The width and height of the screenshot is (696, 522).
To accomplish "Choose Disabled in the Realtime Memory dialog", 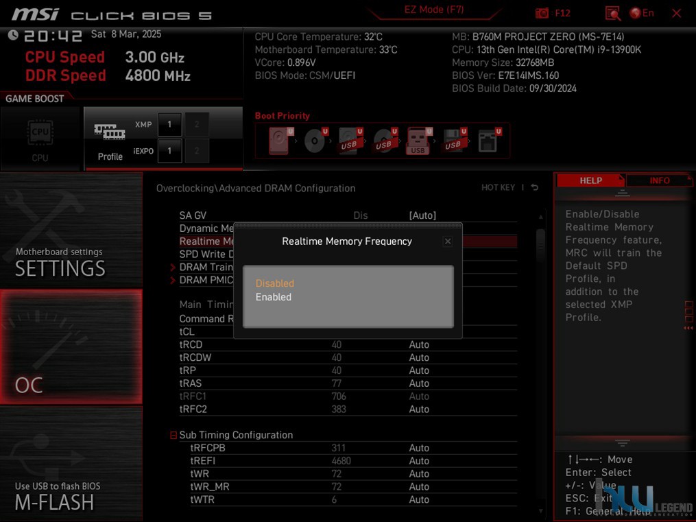I will pyautogui.click(x=275, y=283).
